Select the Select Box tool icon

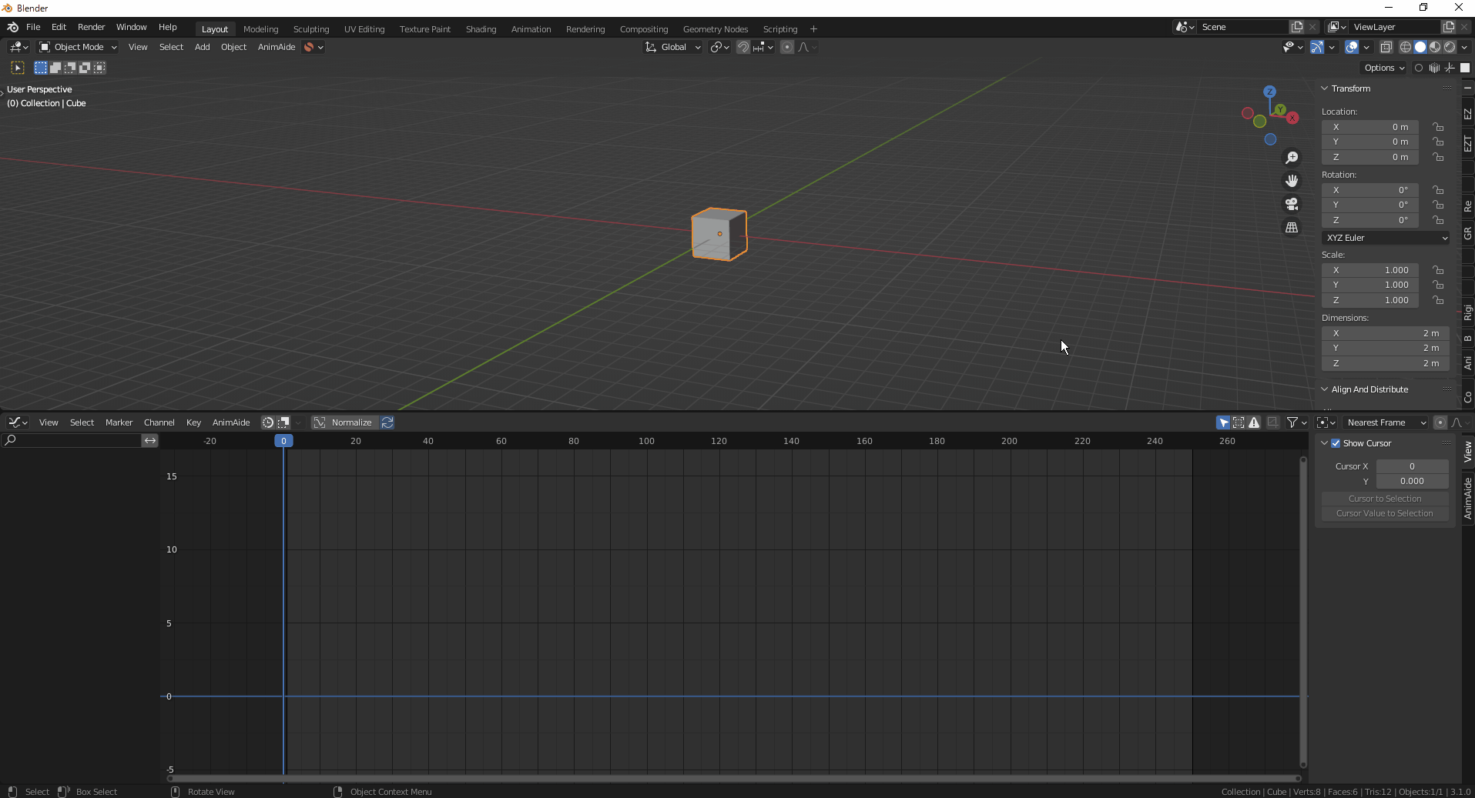18,68
